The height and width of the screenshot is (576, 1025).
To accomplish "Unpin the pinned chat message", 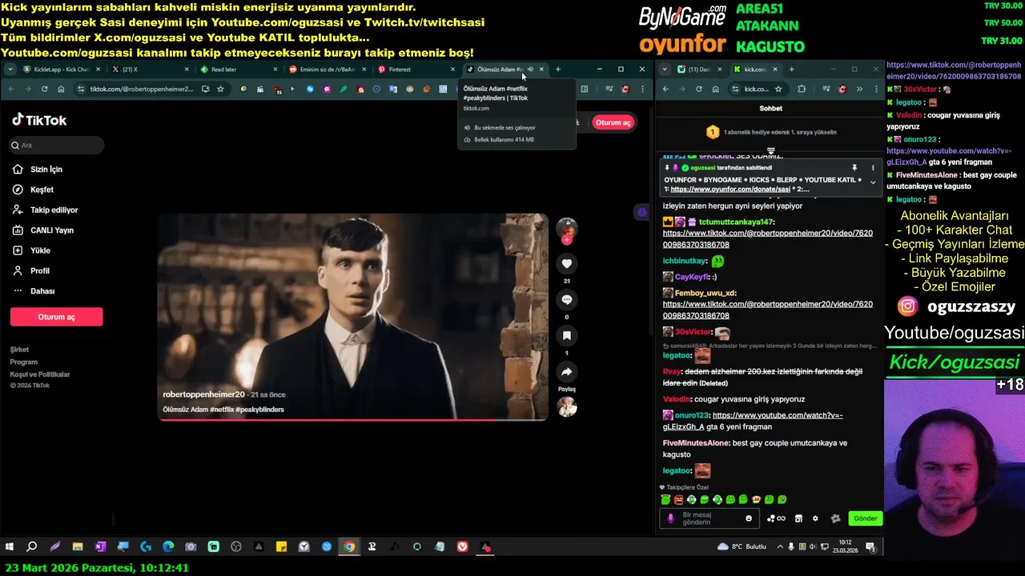I will point(854,168).
